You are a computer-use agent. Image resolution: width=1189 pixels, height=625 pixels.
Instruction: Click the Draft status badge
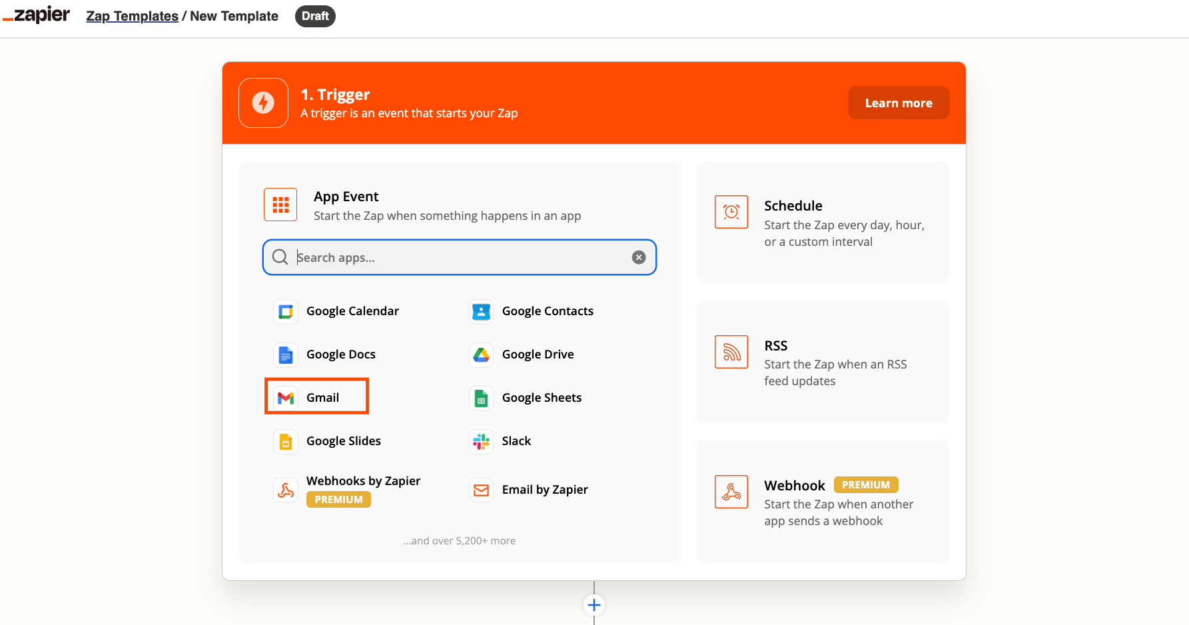(315, 16)
